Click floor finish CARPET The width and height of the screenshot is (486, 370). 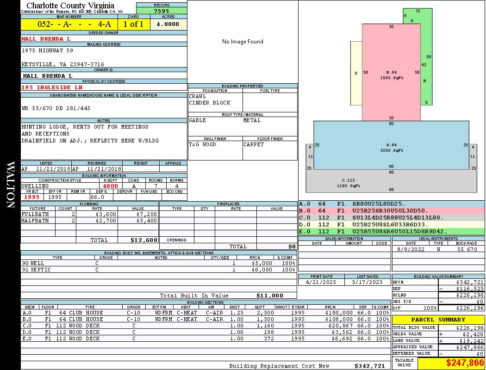tap(254, 145)
